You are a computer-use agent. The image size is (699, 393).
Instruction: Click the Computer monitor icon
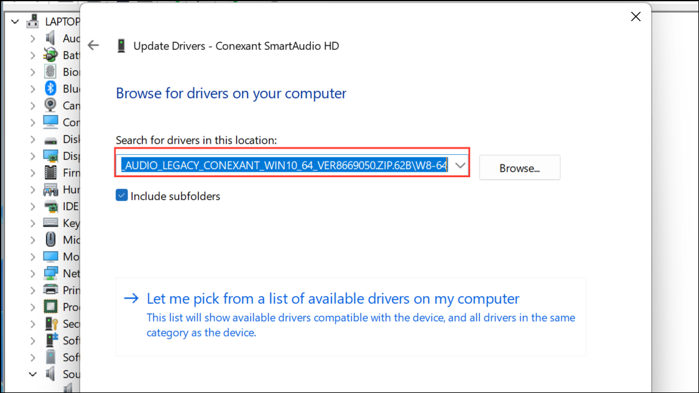(x=50, y=122)
